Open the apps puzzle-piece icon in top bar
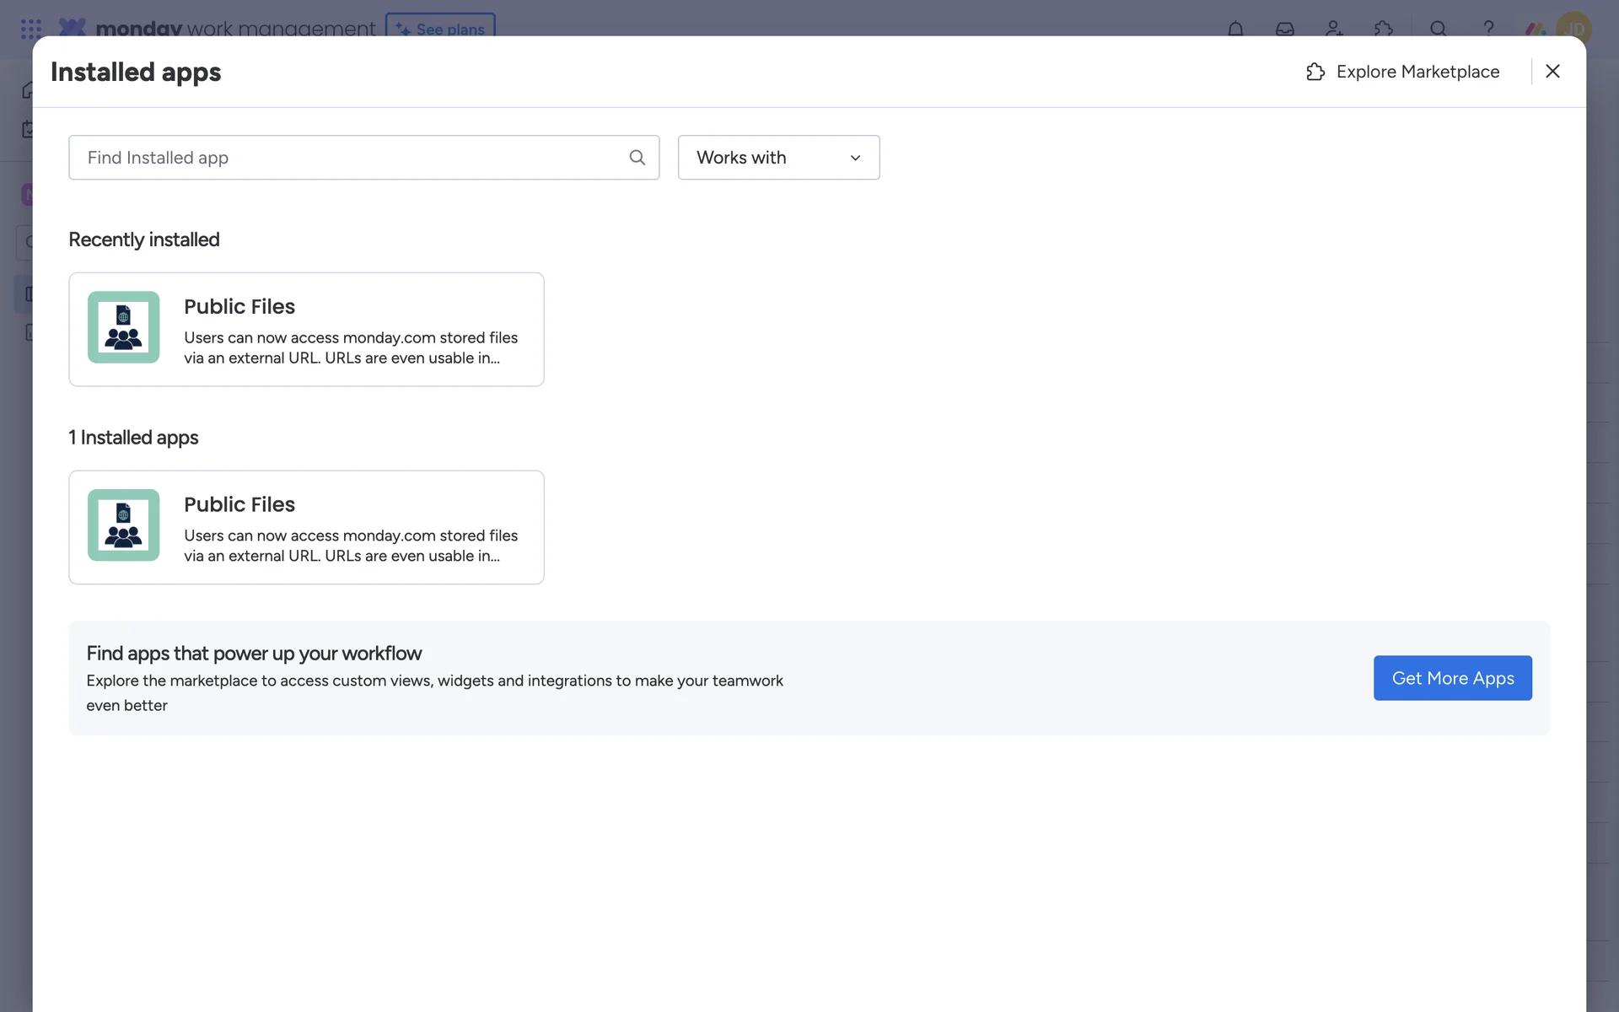 tap(1383, 29)
